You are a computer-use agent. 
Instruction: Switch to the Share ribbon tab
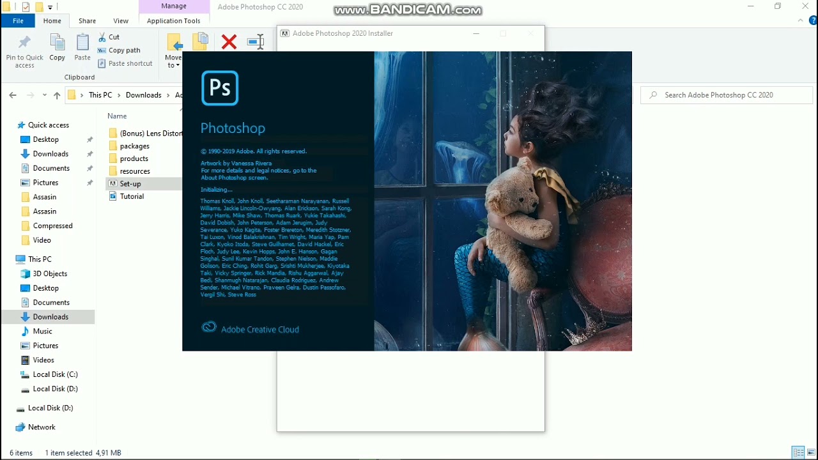coord(88,21)
